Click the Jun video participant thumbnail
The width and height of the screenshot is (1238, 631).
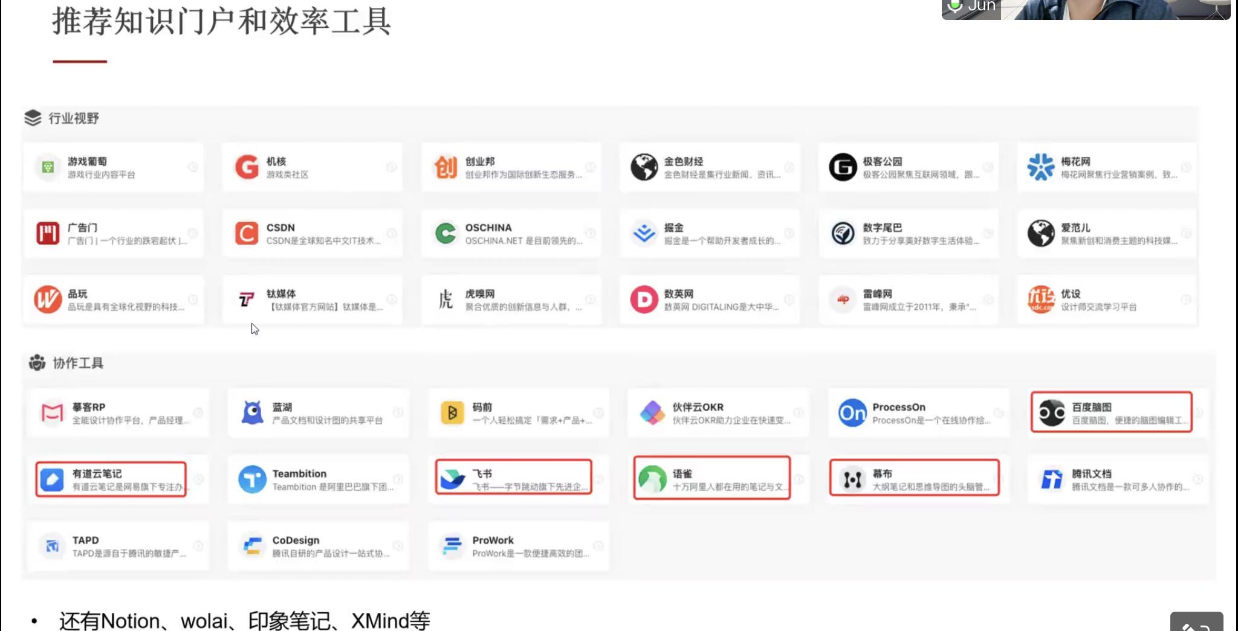point(1085,8)
